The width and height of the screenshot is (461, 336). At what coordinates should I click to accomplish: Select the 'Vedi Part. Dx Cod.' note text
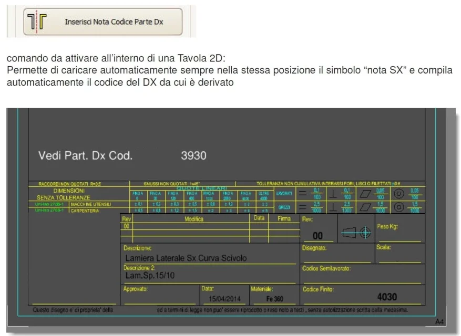click(x=86, y=156)
